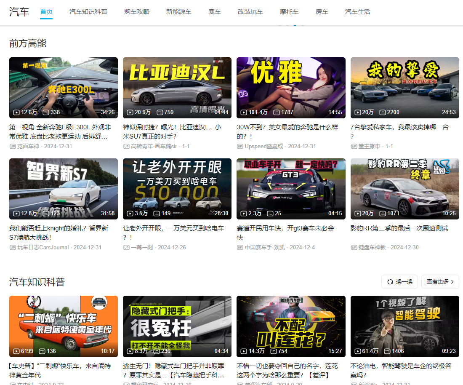The height and width of the screenshot is (385, 463).
Task: Open the 摩托车 tab
Action: point(289,12)
